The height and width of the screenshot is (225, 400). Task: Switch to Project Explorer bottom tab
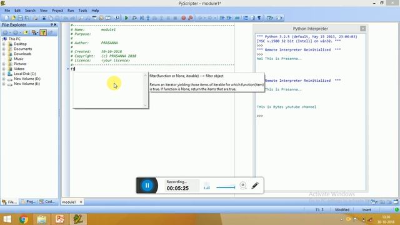point(28,202)
